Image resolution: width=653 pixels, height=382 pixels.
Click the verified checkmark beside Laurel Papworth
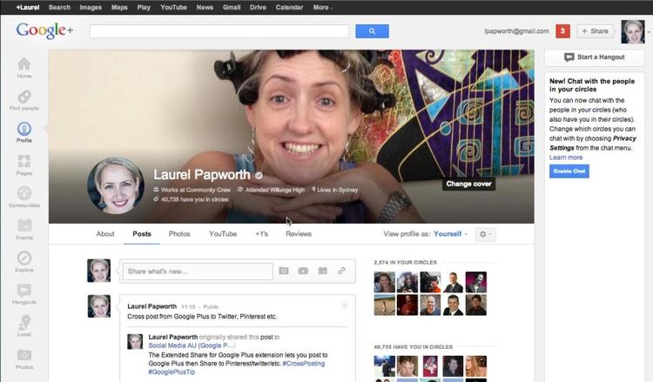tap(259, 176)
